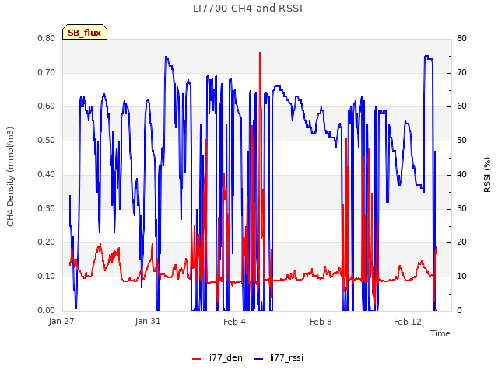Image resolution: width=498 pixels, height=373 pixels.
Task: Click the blue li77_rssi legend swatch
Action: (x=259, y=359)
